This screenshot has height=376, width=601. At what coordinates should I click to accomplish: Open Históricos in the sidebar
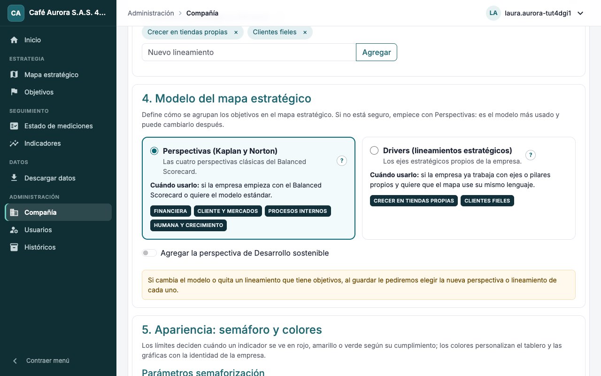pos(58,247)
